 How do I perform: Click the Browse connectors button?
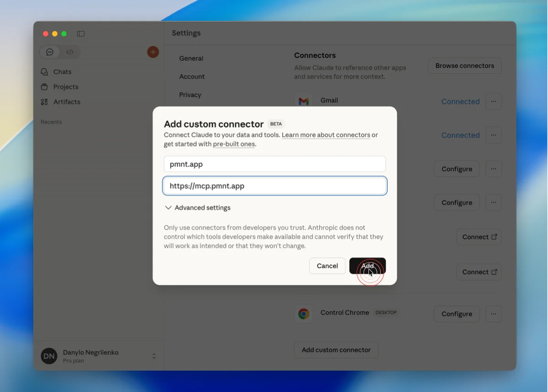pyautogui.click(x=464, y=66)
